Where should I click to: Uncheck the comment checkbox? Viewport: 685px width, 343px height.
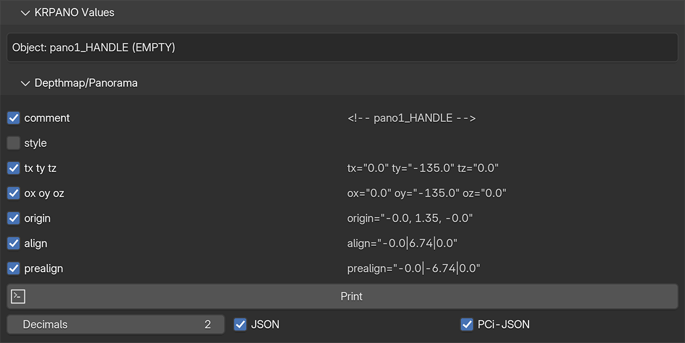14,118
